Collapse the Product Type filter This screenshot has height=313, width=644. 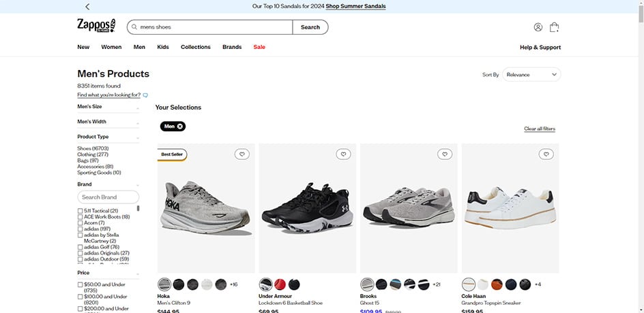(108, 137)
